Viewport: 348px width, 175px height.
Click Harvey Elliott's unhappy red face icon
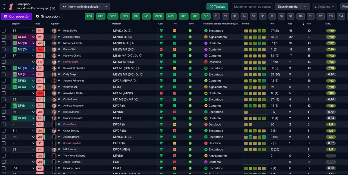click(206, 62)
